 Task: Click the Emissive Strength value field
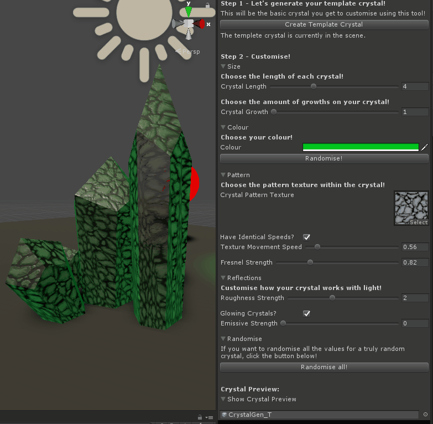point(415,323)
